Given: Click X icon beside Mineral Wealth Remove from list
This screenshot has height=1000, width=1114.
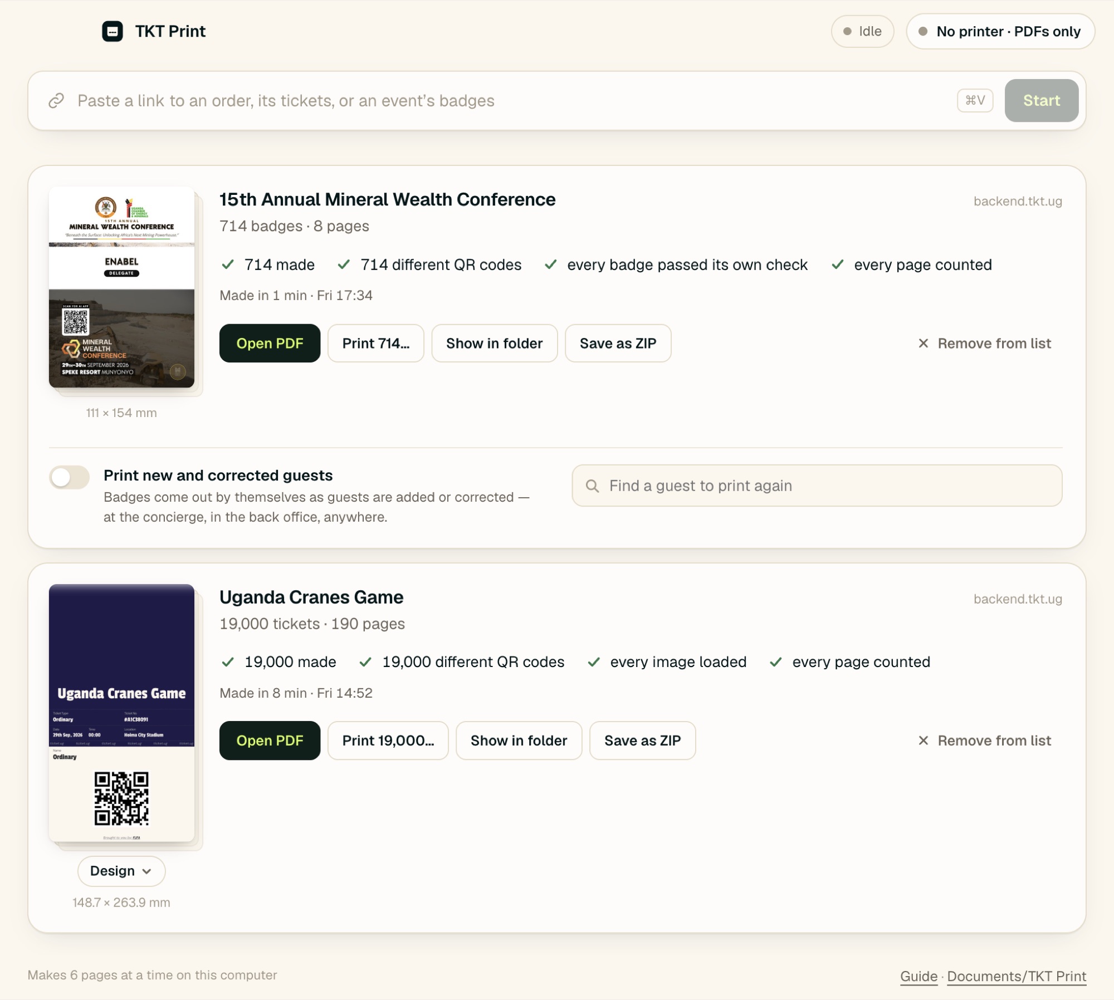Looking at the screenshot, I should (923, 344).
